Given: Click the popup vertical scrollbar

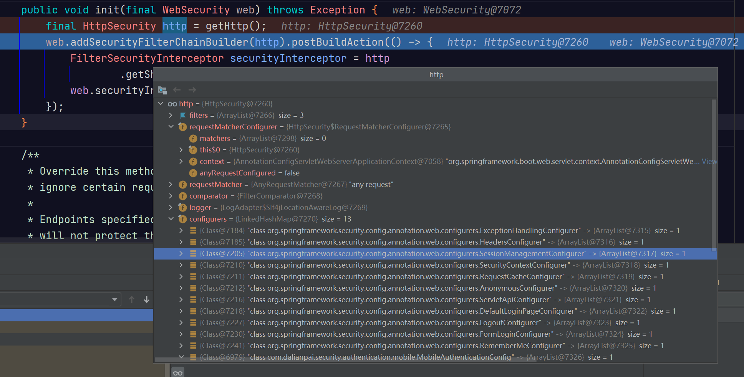Looking at the screenshot, I should [714, 175].
